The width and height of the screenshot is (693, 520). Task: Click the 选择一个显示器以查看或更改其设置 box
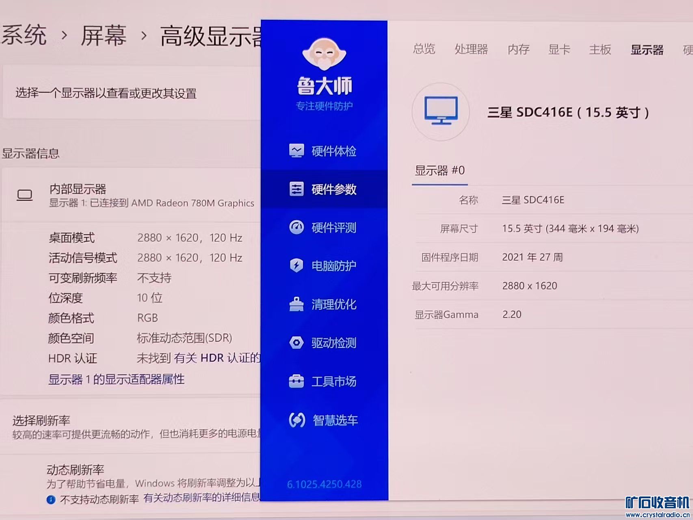pos(132,93)
